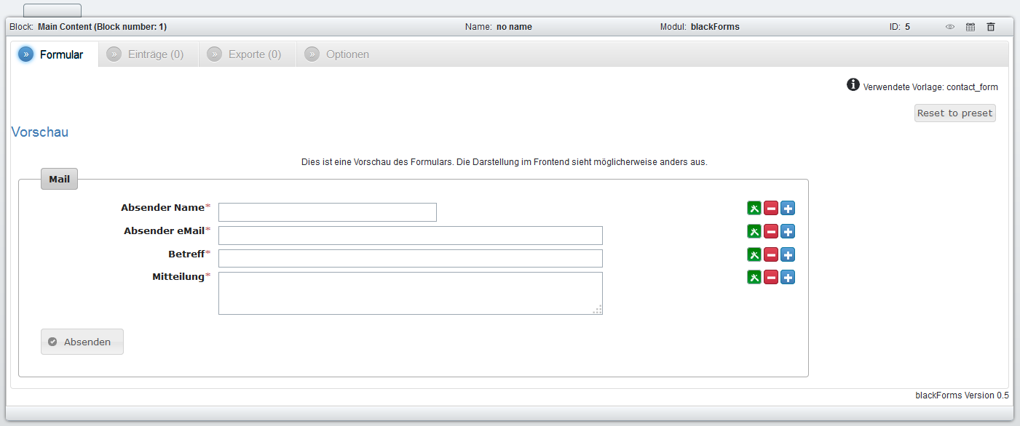Open the Exporte (0) tab
Viewport: 1020px width, 426px height.
(x=246, y=55)
